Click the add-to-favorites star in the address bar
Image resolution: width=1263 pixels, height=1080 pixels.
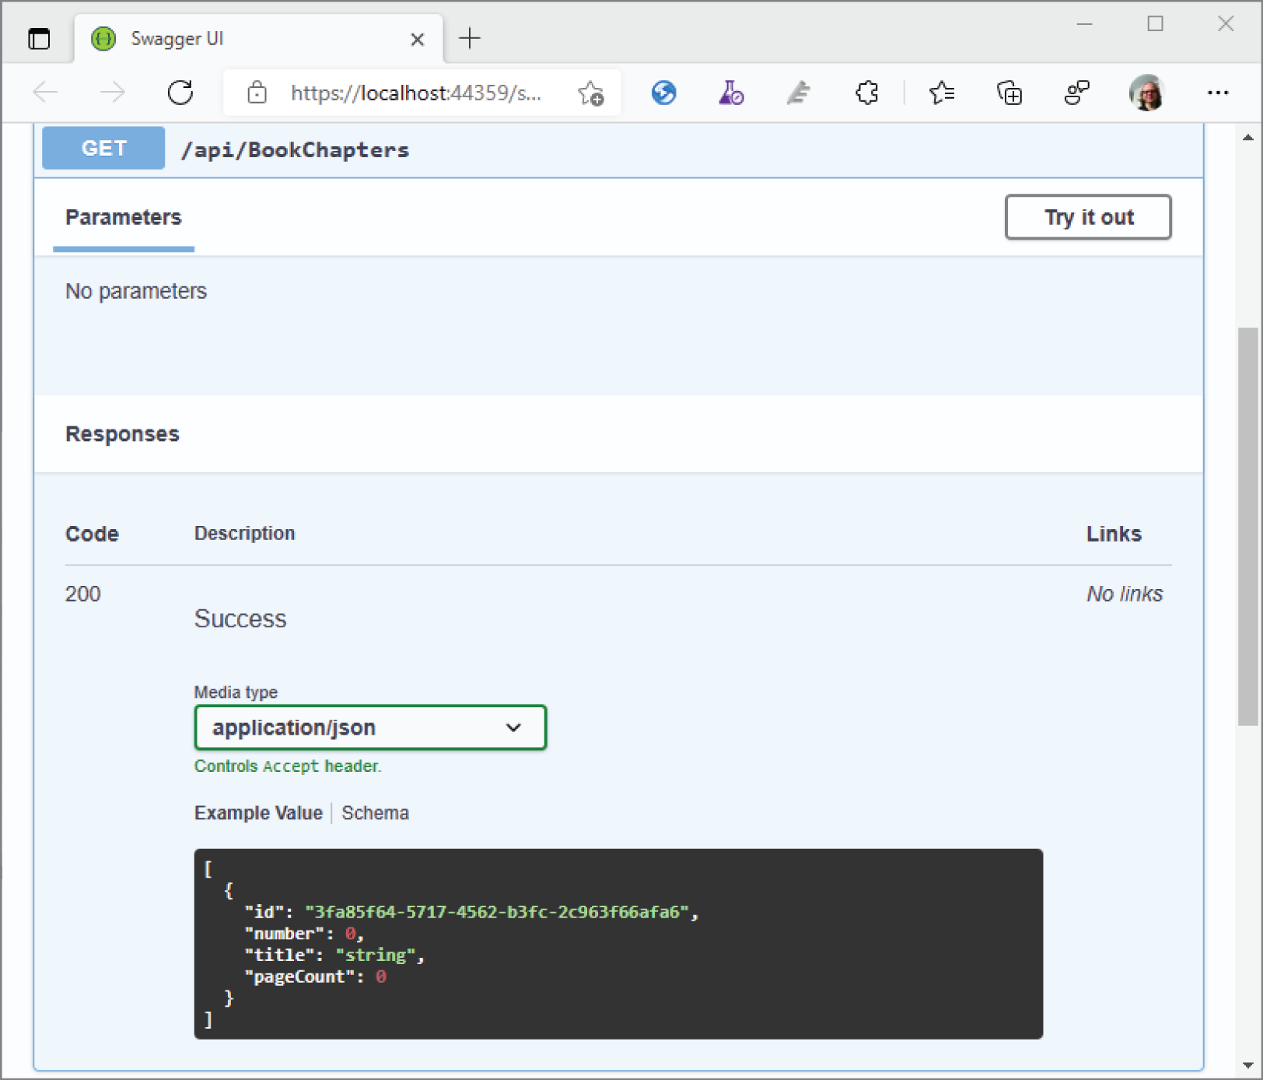[x=591, y=93]
